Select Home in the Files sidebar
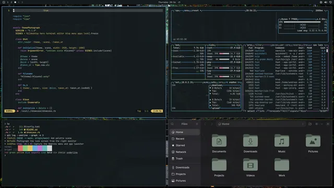The height and width of the screenshot is (188, 334). 185,132
